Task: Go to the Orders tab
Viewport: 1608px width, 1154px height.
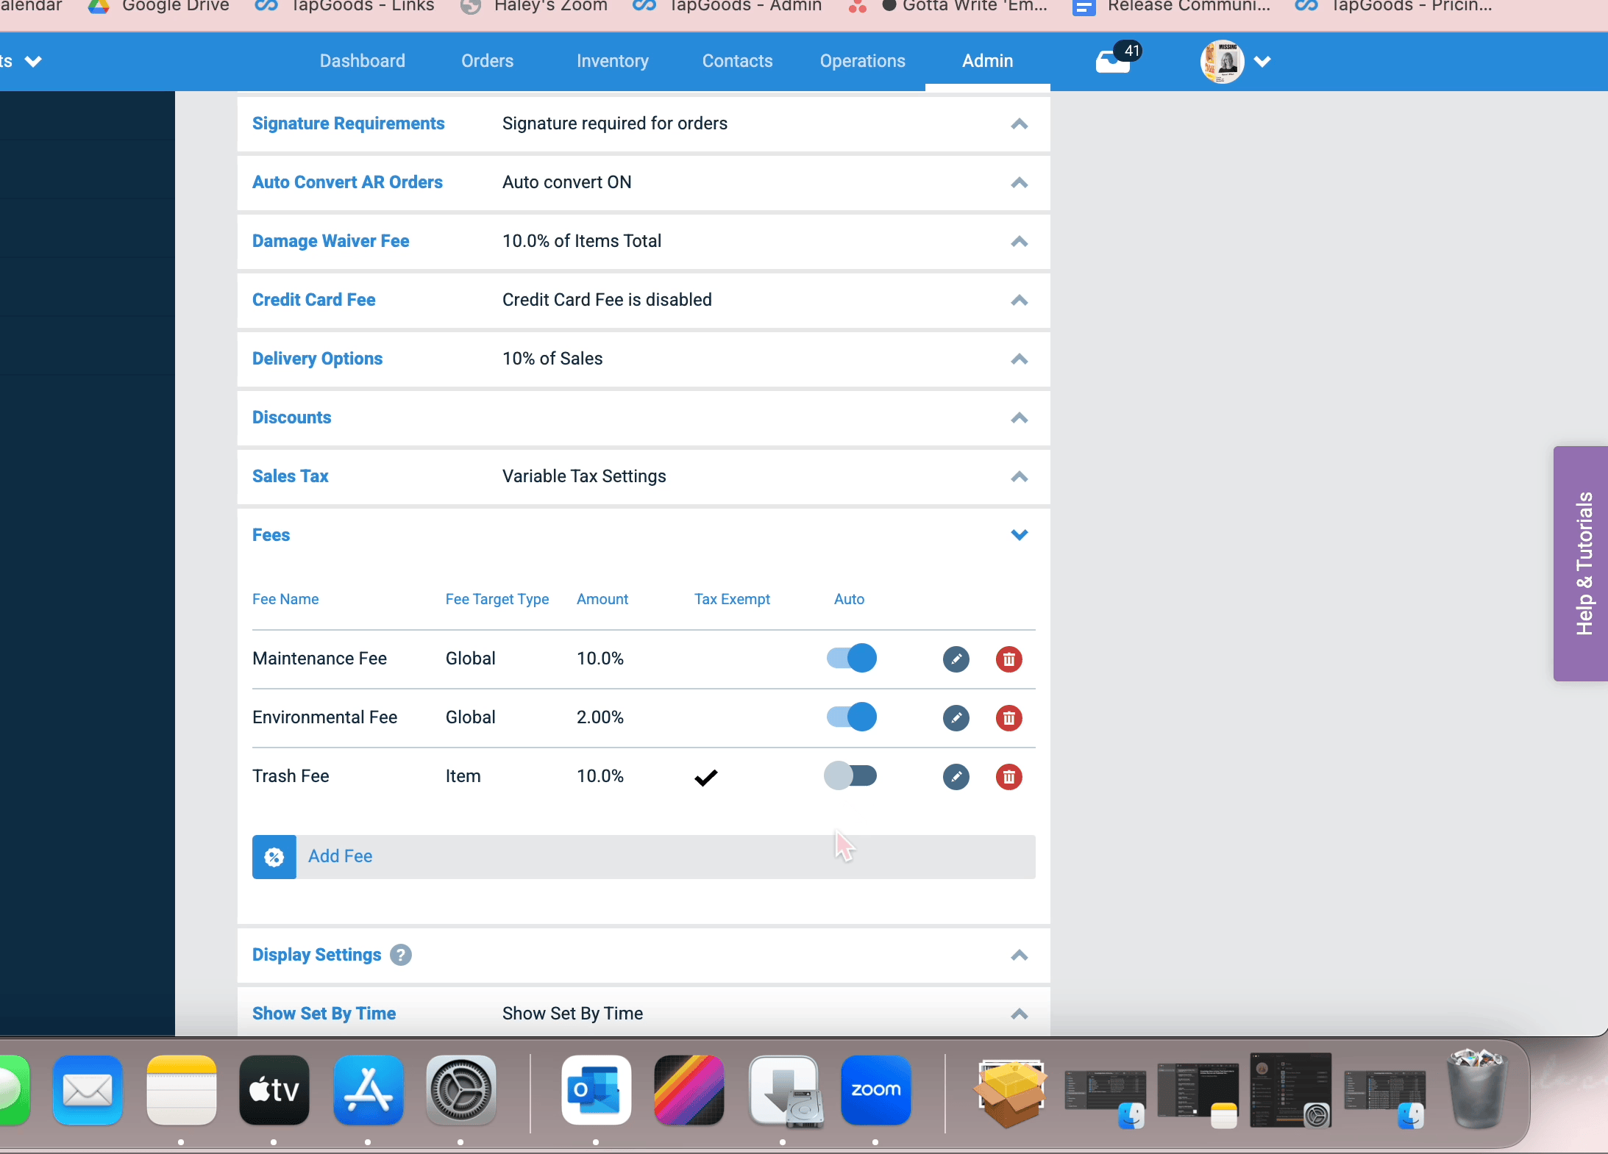Action: point(487,61)
